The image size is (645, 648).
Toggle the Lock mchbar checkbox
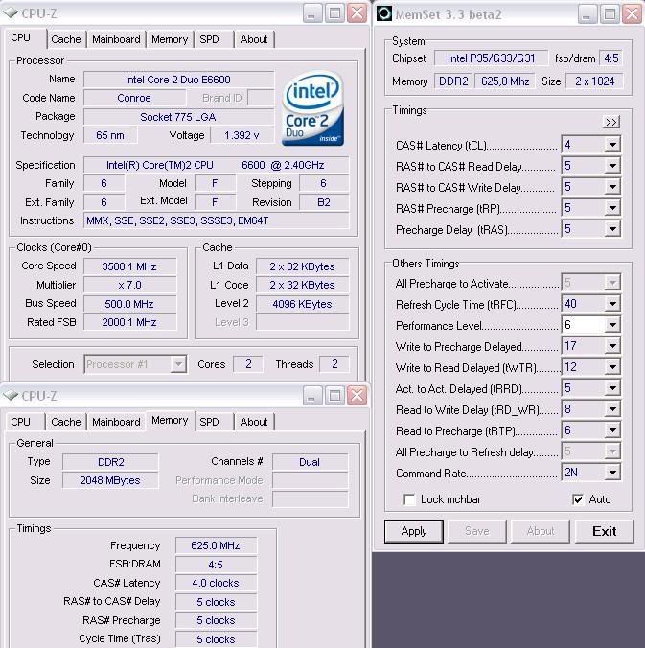409,499
